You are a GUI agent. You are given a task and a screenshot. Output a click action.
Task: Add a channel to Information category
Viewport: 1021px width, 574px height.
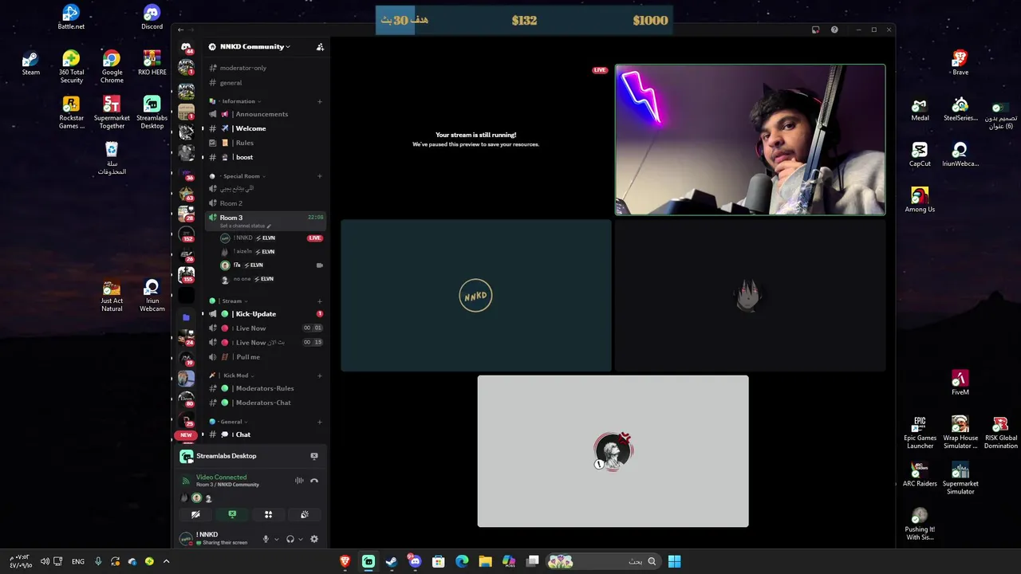(x=320, y=101)
